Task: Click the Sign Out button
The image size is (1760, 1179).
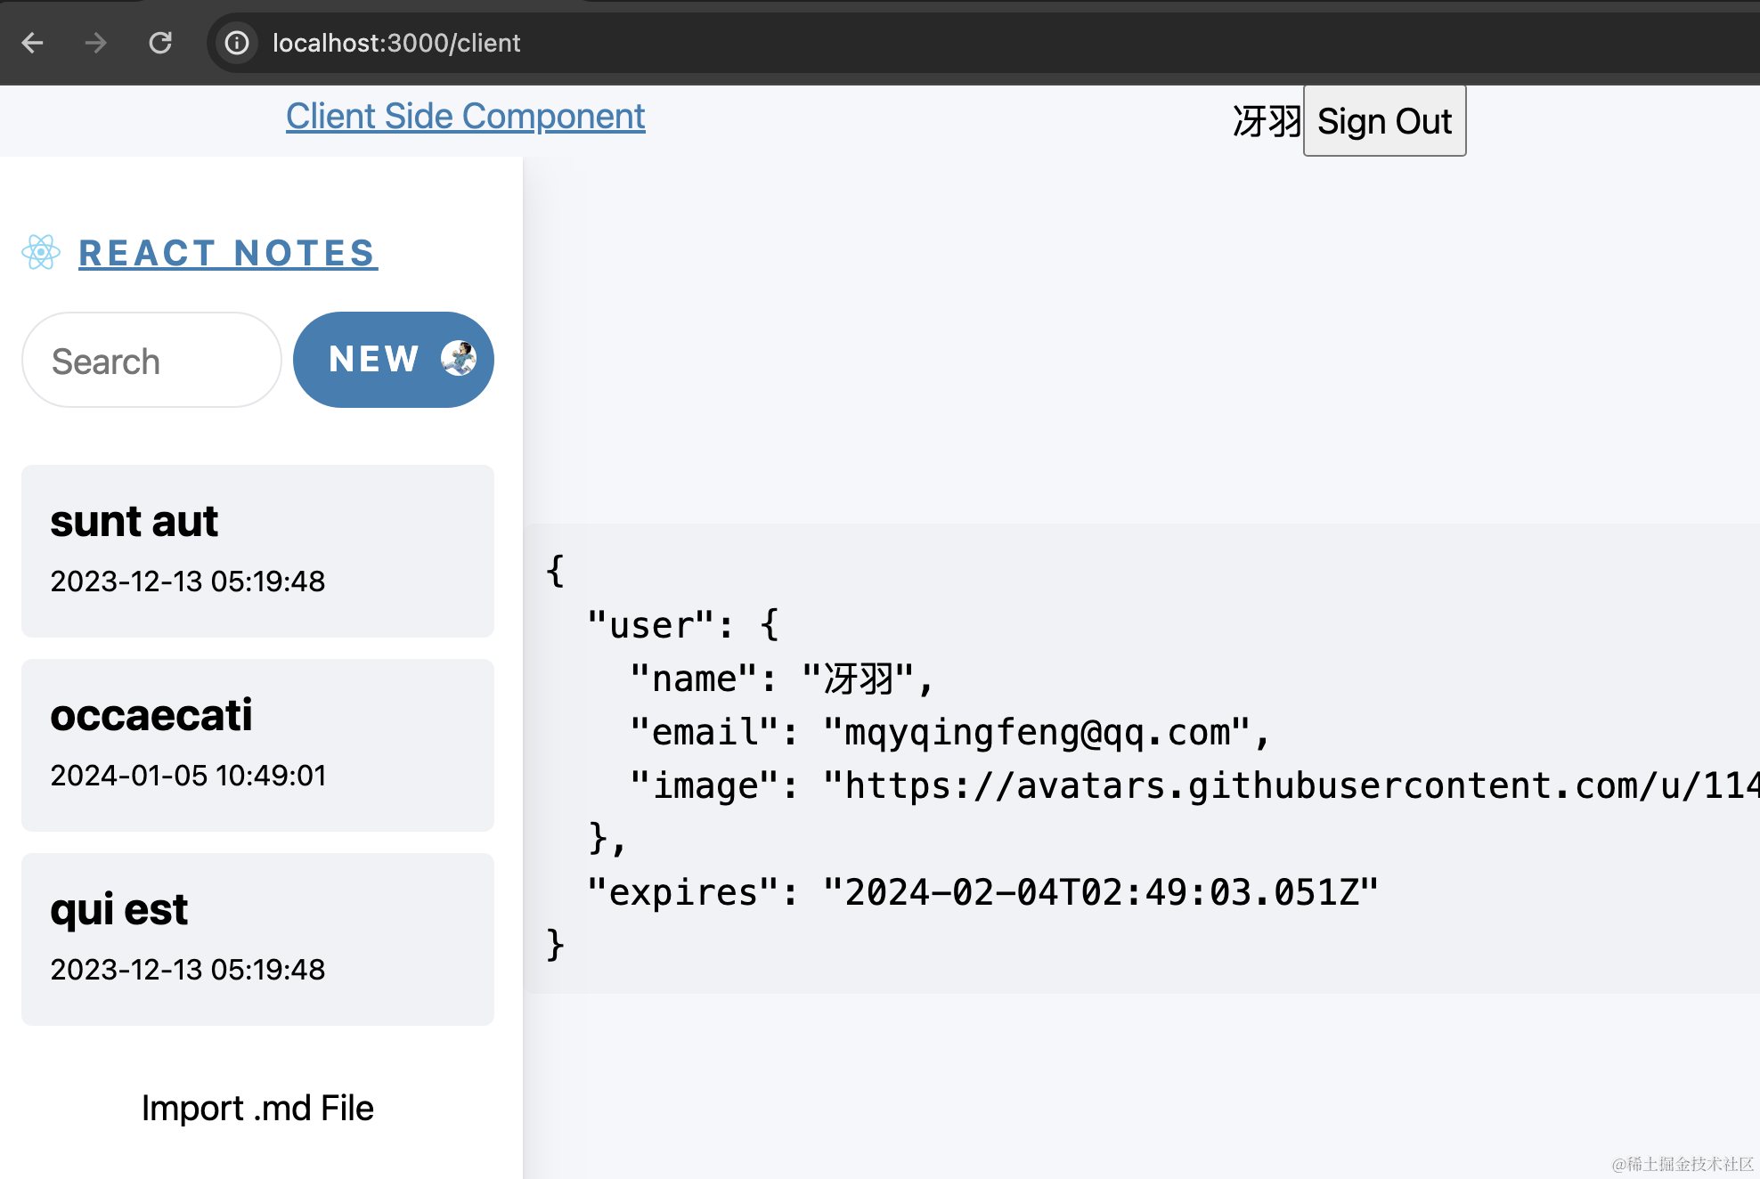Action: click(x=1384, y=121)
